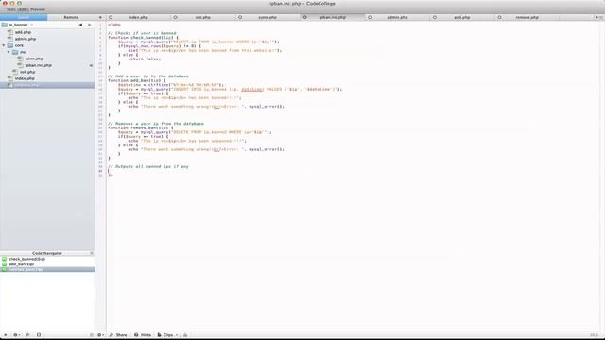This screenshot has width=605, height=340.
Task: Close the init.php tab via its circle icon
Action: pos(176,17)
